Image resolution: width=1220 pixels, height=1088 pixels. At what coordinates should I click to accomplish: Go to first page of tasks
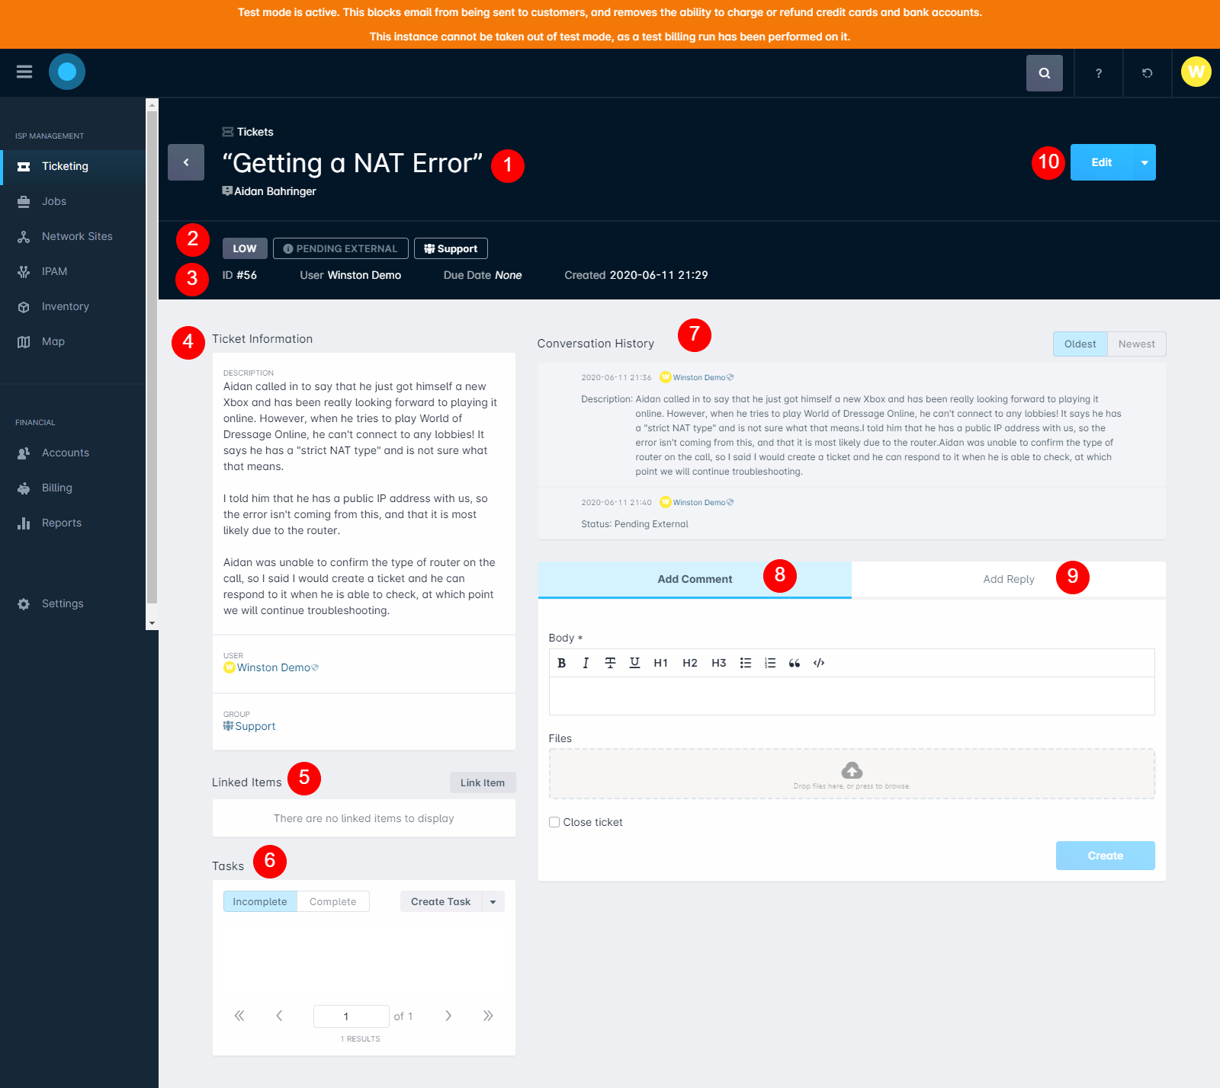pyautogui.click(x=239, y=1016)
